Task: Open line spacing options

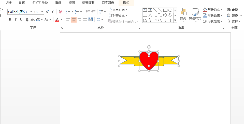Action: point(102,12)
